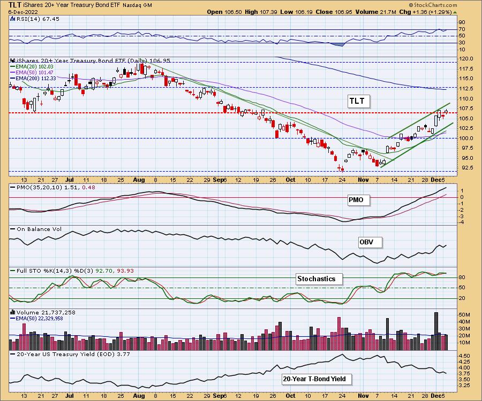
Task: Click the Aug label on price chart axis
Action: [x=139, y=180]
